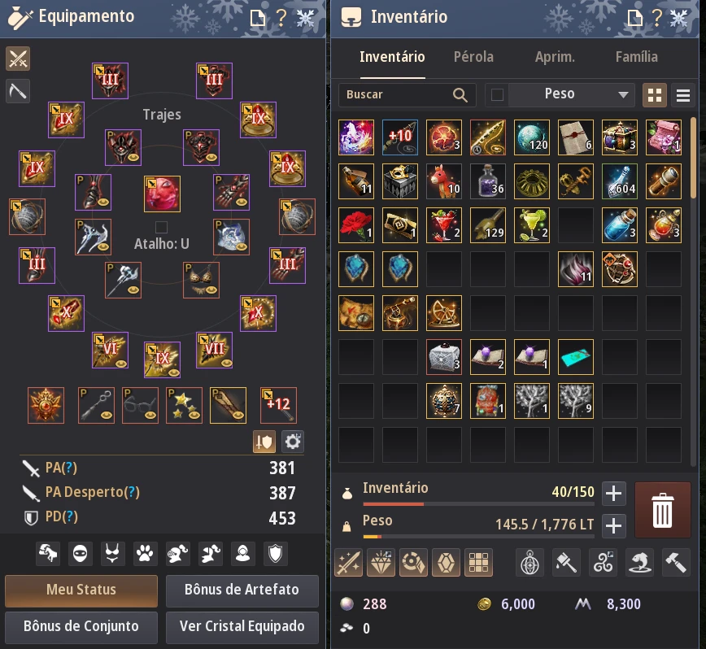The image size is (706, 649).
Task: Click the fish icon in inventory toolbar
Action: [640, 562]
